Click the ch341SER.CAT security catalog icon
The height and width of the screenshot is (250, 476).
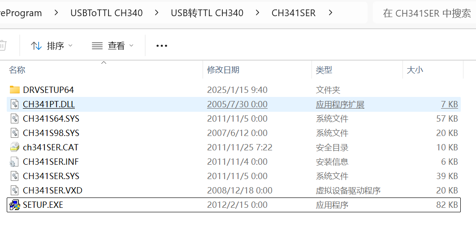[x=15, y=147]
